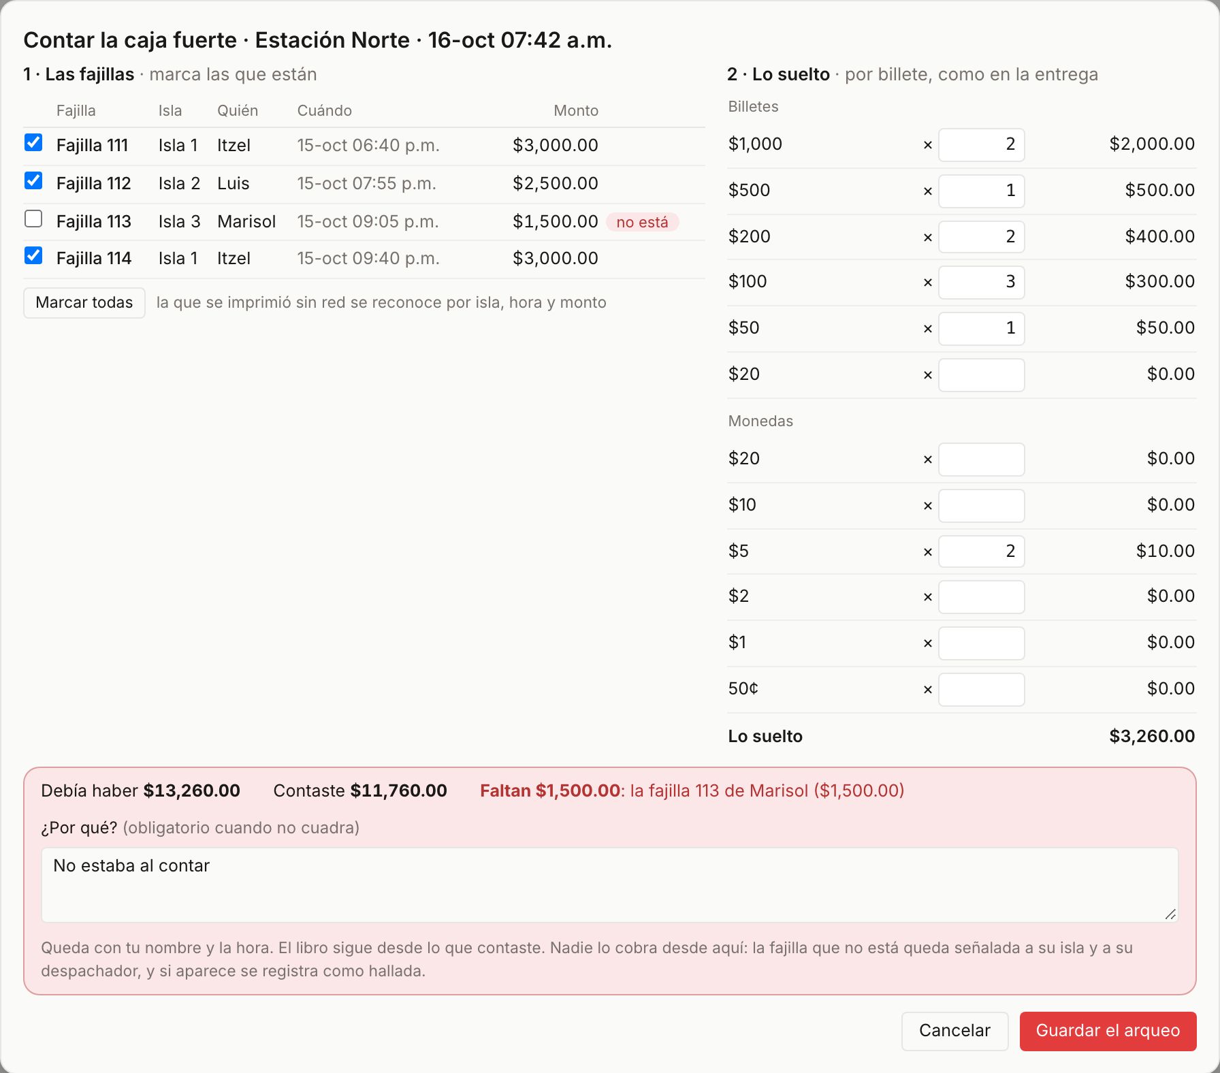Click the '$10.00' subtotal for $5 coins

(x=1165, y=551)
